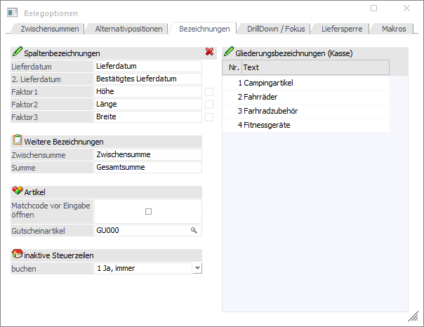This screenshot has height=327, width=424.
Task: Switch to the Alternativpositionen tab
Action: [x=128, y=29]
